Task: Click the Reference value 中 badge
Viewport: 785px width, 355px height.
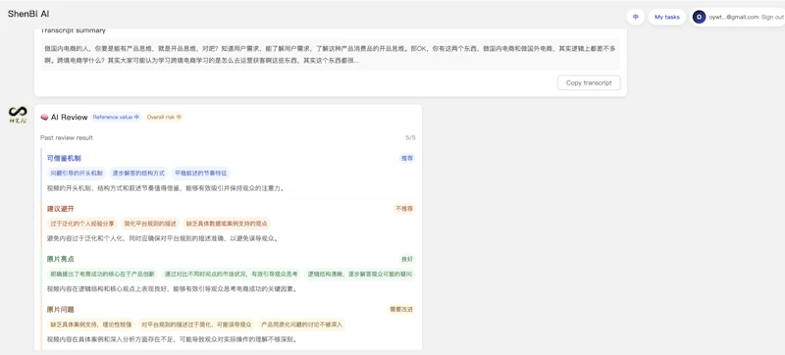Action: pyautogui.click(x=116, y=117)
